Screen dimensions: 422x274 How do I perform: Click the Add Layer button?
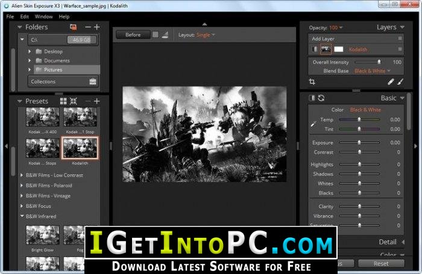point(323,38)
